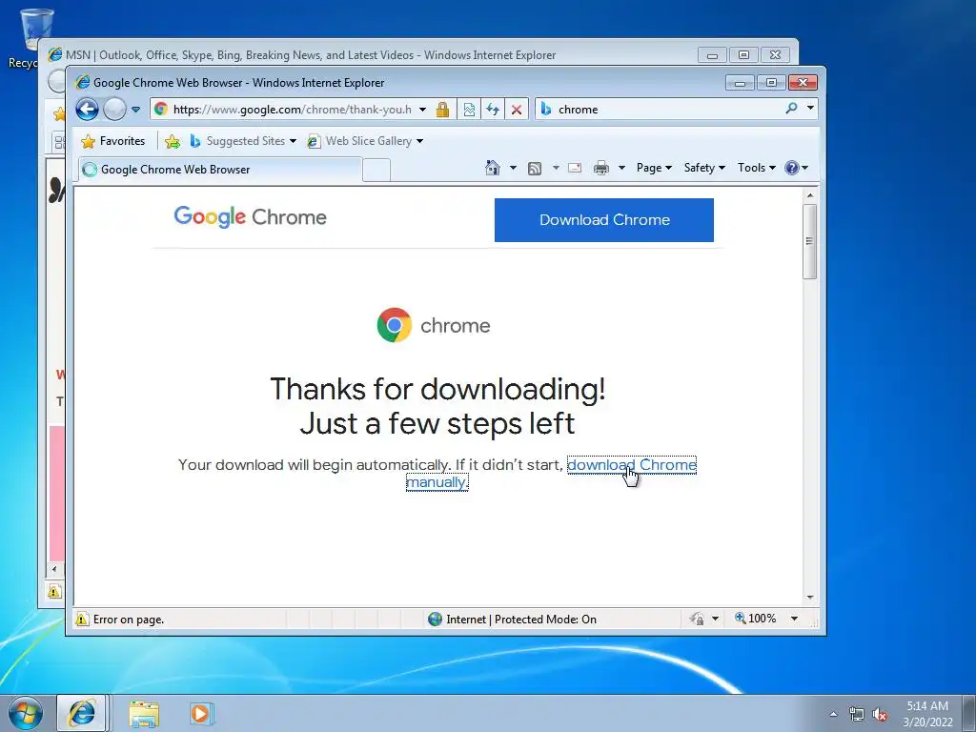Click the vertical scrollbar thumb
The image size is (976, 732).
coord(809,241)
